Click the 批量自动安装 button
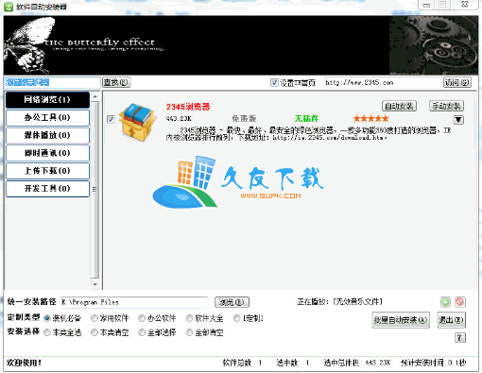Viewport: 482px width, 373px height. 401,320
